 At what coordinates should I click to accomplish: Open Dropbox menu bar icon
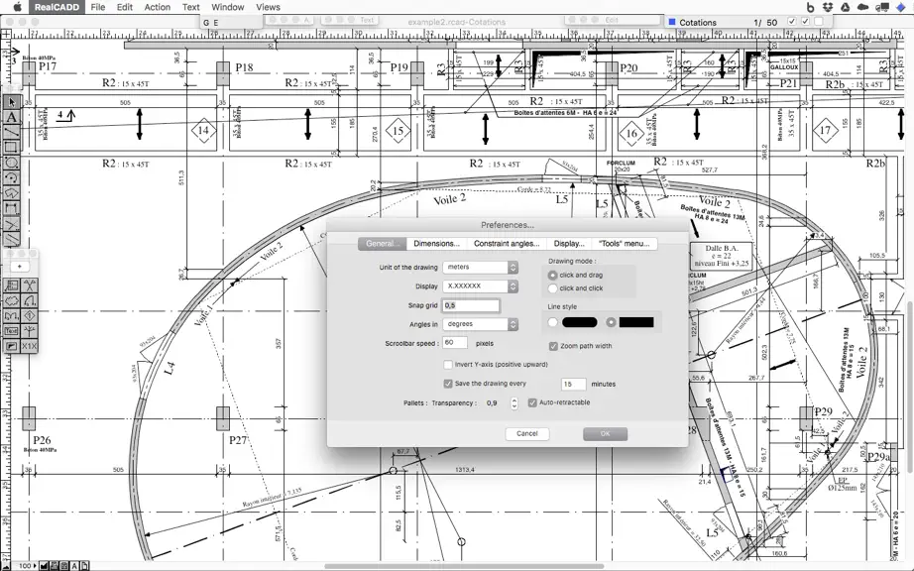(x=828, y=7)
